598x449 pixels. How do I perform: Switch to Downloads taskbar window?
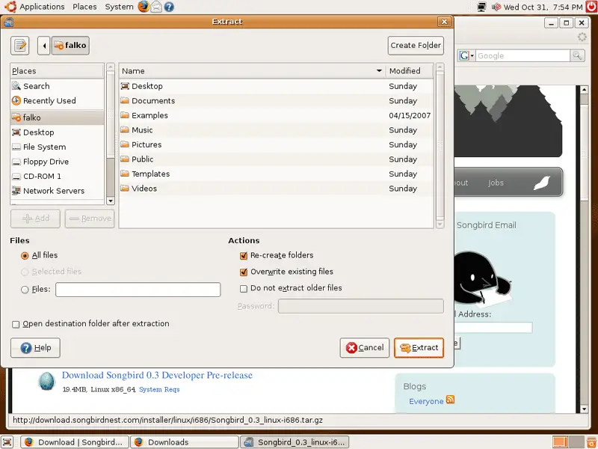pyautogui.click(x=185, y=442)
